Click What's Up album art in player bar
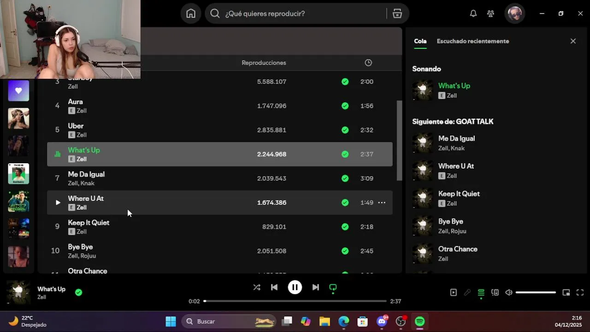Image resolution: width=590 pixels, height=332 pixels. point(18,292)
